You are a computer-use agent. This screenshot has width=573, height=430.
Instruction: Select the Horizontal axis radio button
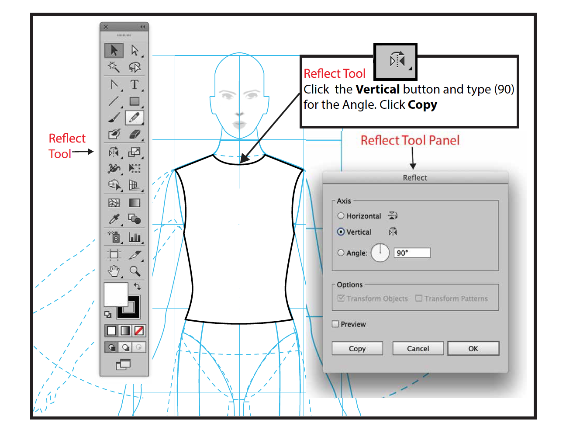point(341,216)
